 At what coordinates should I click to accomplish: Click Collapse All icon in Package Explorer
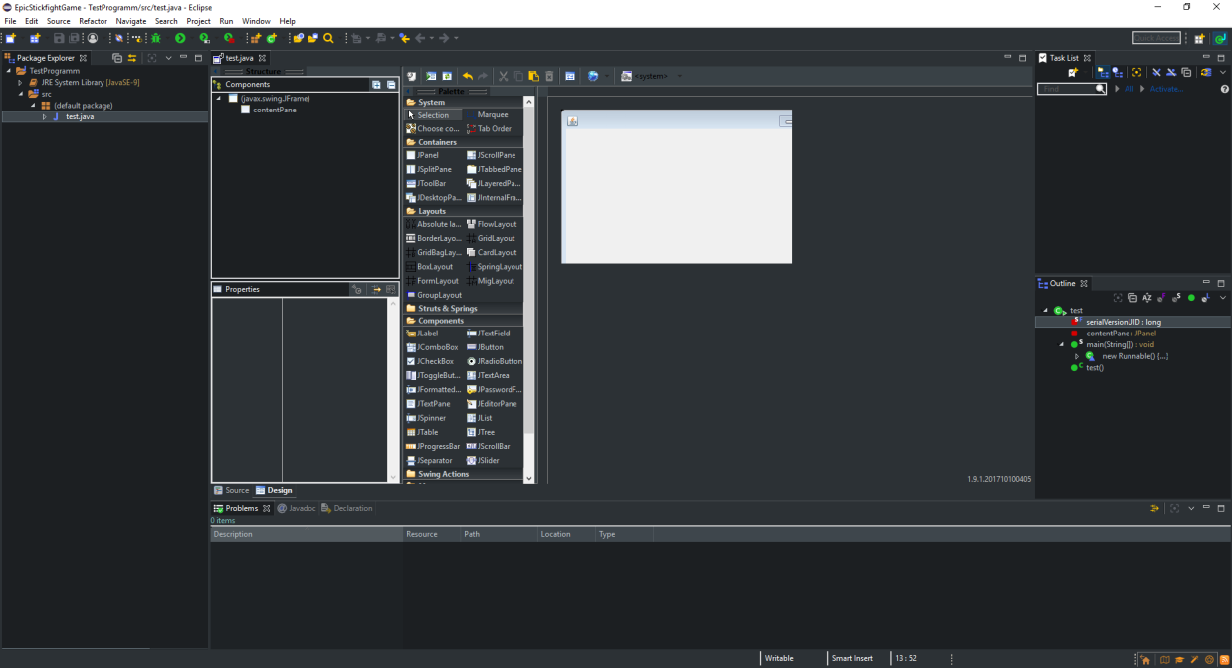coord(117,58)
